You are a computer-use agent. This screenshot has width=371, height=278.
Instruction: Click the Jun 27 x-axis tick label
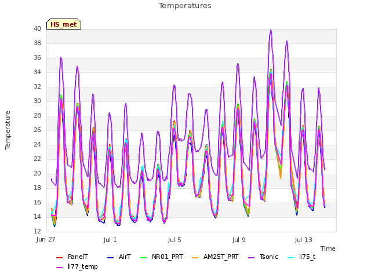tap(46, 240)
